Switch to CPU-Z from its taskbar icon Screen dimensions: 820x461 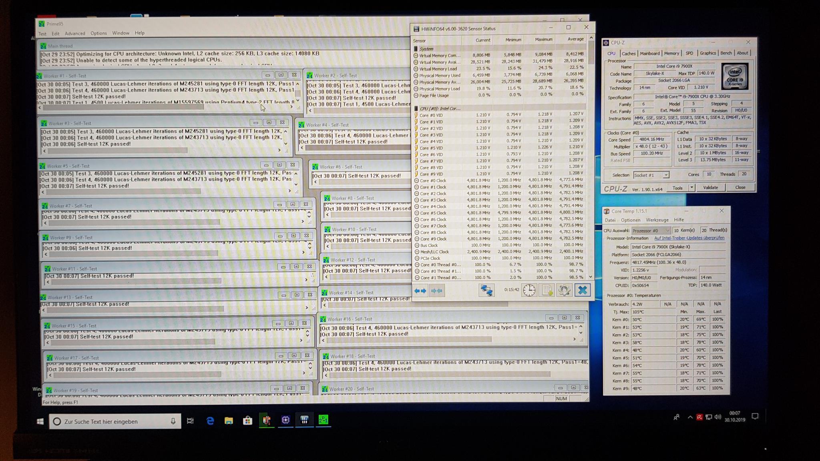[x=285, y=420]
